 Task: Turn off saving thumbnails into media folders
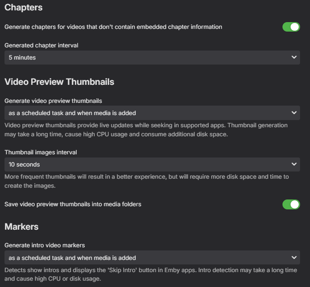291,204
